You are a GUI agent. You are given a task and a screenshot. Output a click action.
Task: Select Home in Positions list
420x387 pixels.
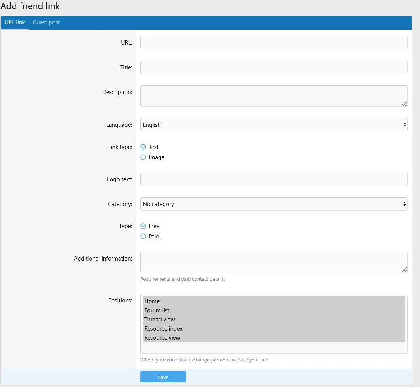274,301
